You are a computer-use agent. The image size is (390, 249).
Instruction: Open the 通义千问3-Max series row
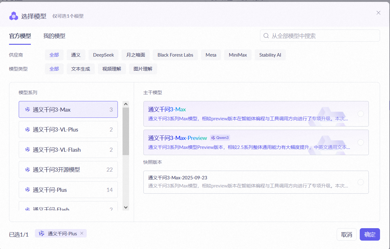point(68,109)
